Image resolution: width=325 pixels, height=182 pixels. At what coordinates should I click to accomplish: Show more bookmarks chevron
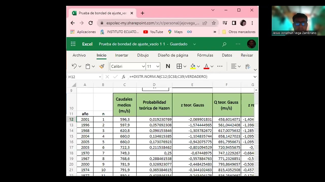point(215,32)
